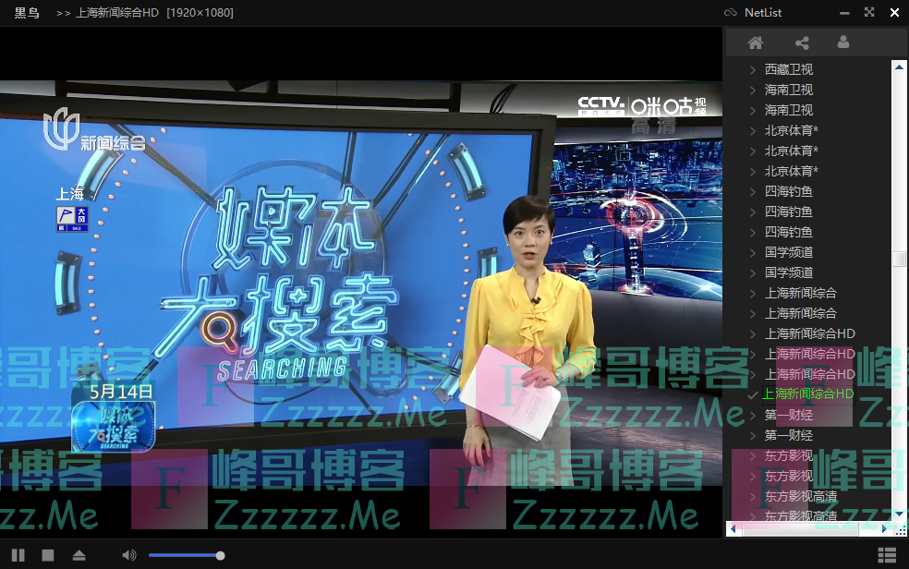Select the first 国学频道 channel row
The height and width of the screenshot is (569, 909).
[788, 252]
